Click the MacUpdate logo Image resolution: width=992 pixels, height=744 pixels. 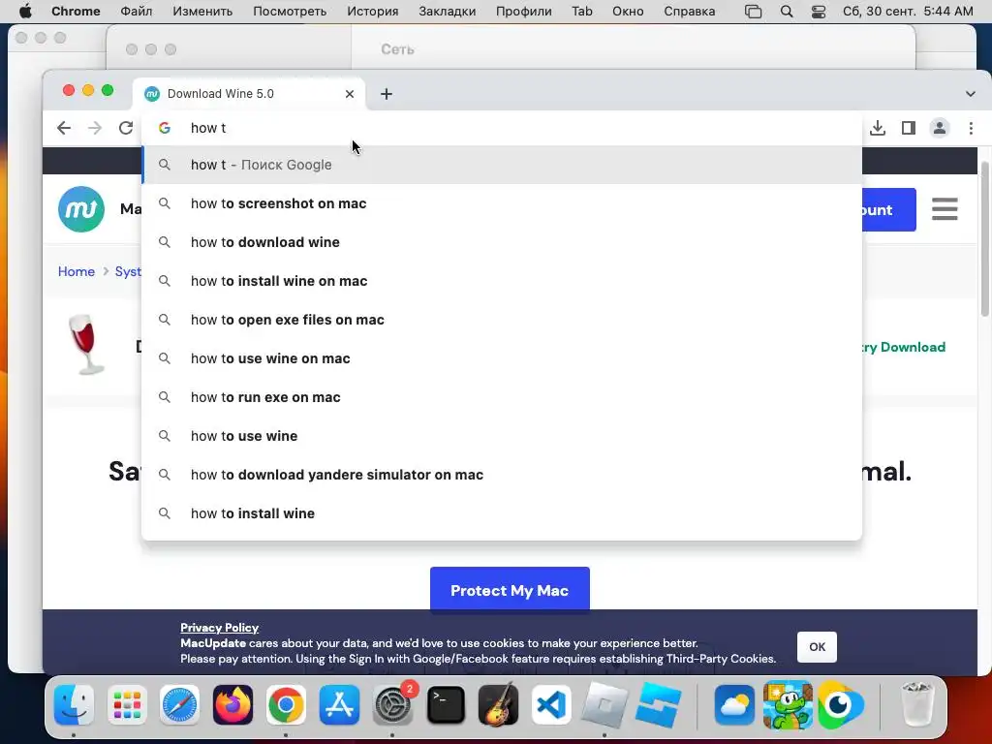click(x=81, y=209)
